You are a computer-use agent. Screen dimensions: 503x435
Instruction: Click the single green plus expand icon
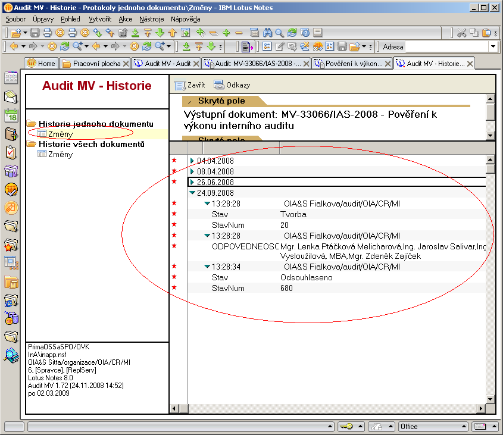click(226, 33)
